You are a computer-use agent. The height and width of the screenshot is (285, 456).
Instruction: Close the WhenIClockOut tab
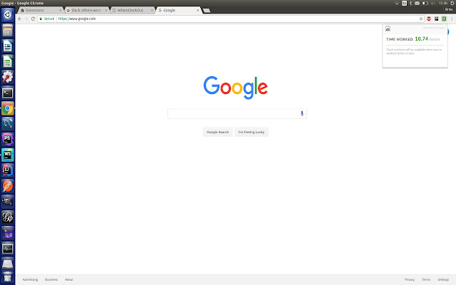click(152, 10)
